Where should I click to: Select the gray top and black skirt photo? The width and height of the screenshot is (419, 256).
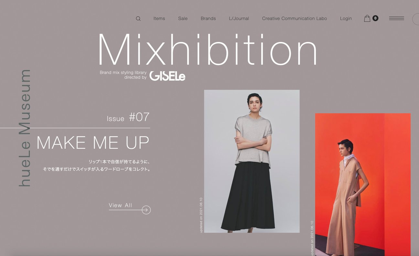pos(252,161)
